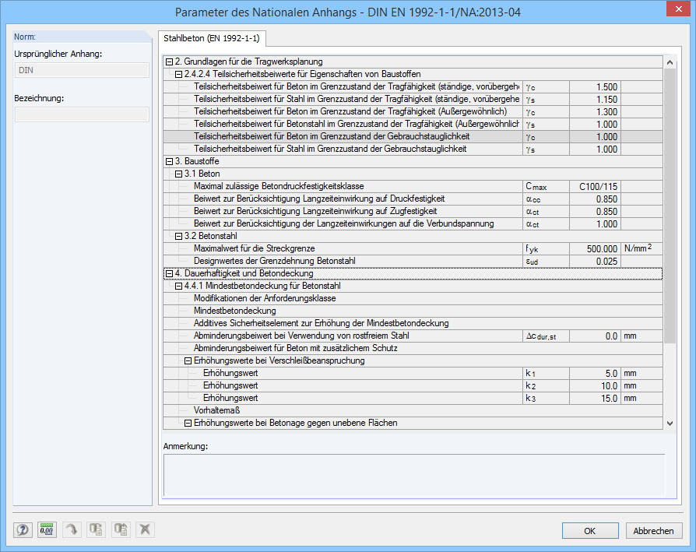This screenshot has height=552, width=696.
Task: Collapse subsection 3.1 Beton
Action: click(177, 172)
